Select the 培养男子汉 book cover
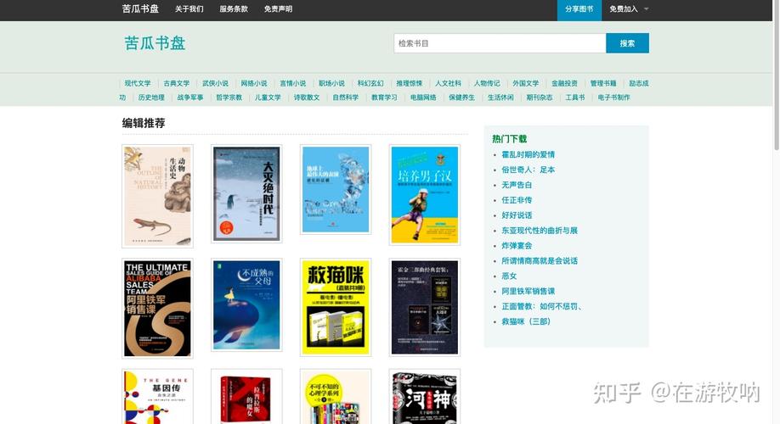The image size is (780, 424). [x=425, y=195]
